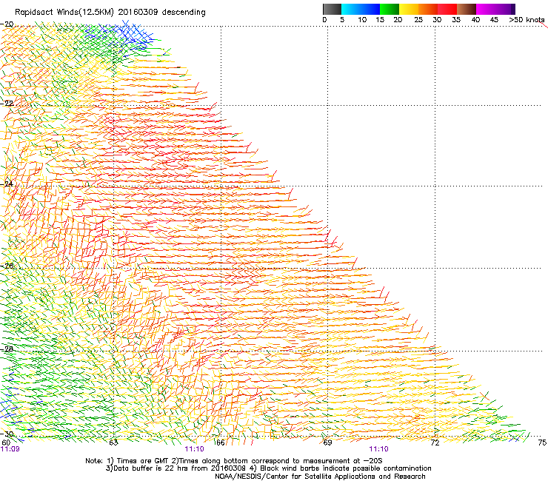
Task: Click the '15' legend scale label
Action: 380,20
